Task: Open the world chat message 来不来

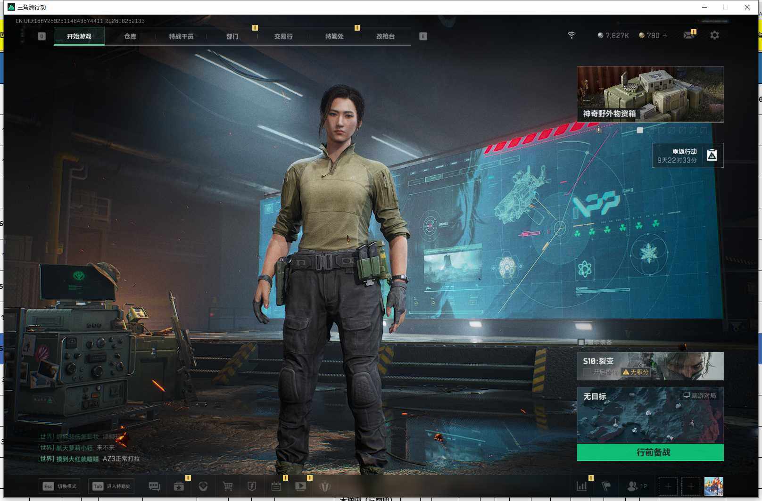Action: (76, 447)
